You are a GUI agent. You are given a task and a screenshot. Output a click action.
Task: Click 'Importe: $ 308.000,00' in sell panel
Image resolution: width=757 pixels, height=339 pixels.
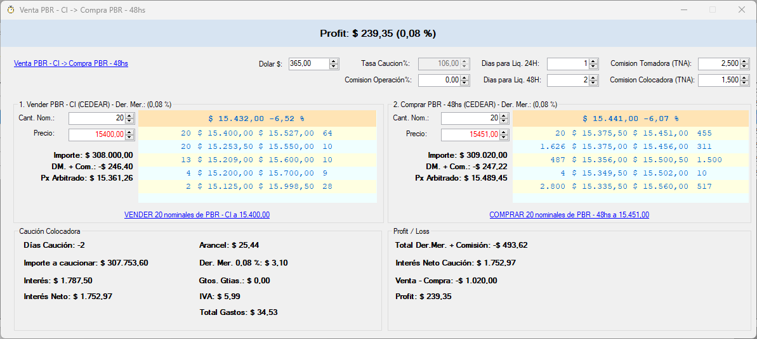(x=94, y=155)
